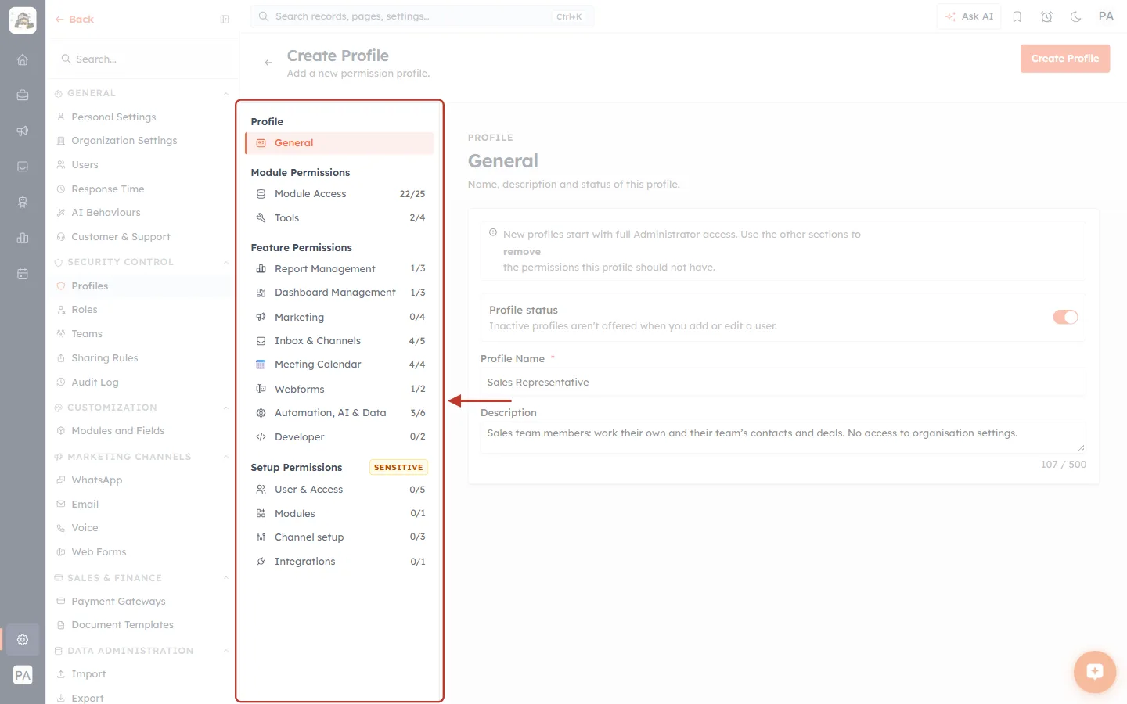Collapse the CUSTOMIZATION section chevron
Image resolution: width=1127 pixels, height=704 pixels.
point(226,408)
